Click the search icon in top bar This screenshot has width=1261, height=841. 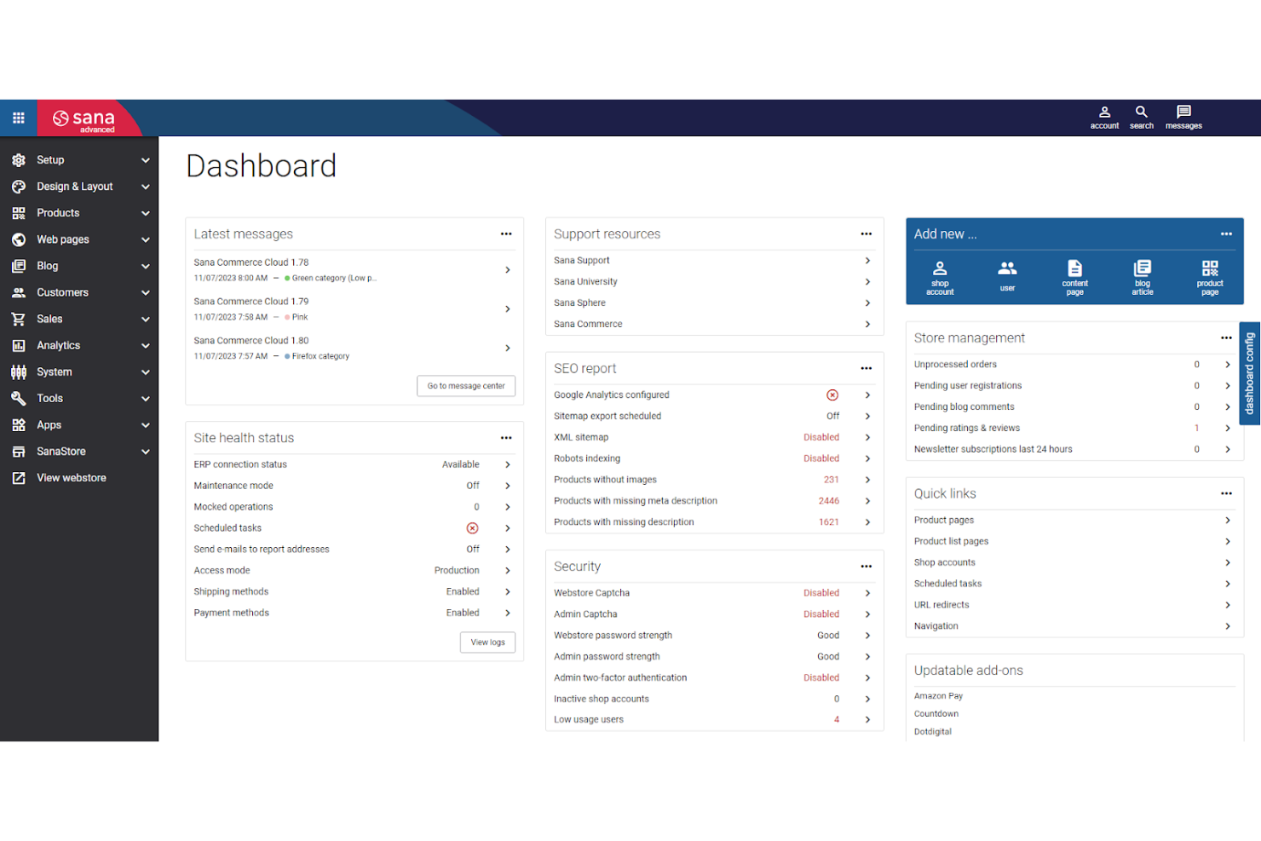[1141, 117]
